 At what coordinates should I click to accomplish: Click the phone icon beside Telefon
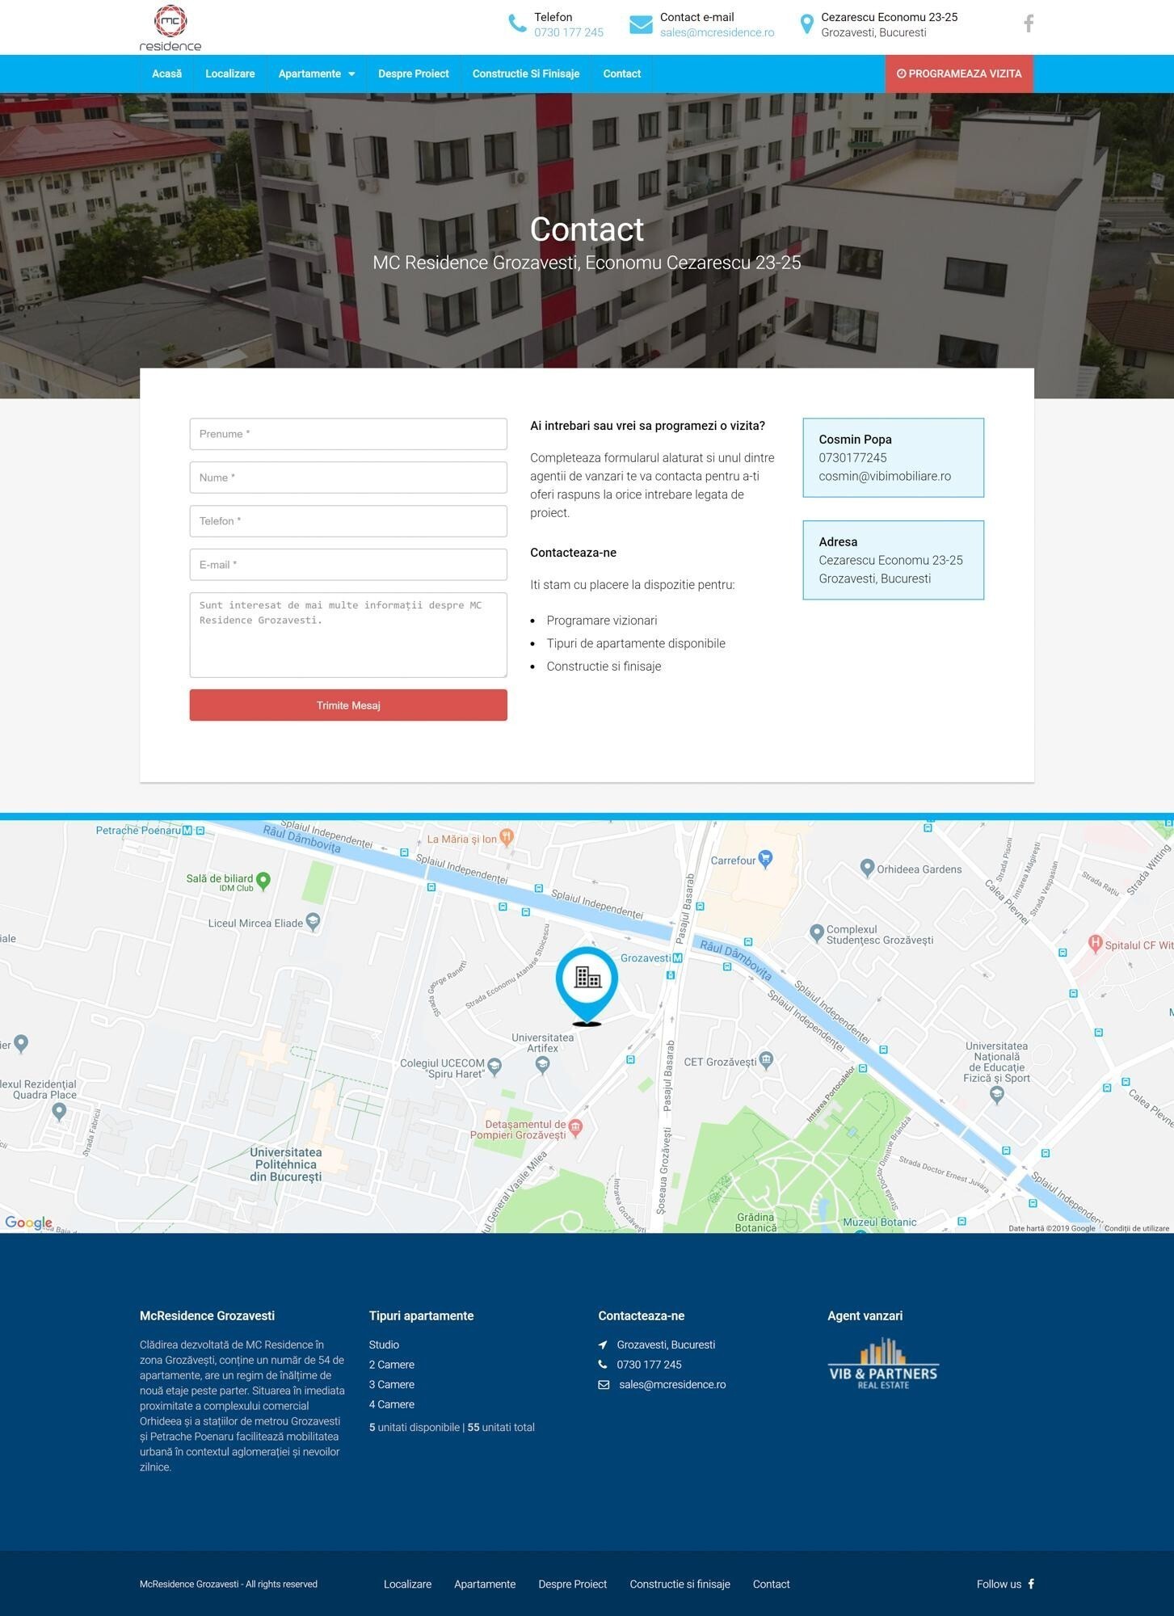coord(517,24)
